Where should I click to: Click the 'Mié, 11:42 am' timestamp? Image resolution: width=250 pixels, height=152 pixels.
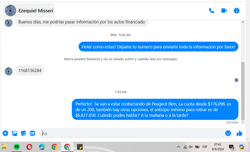coord(121,35)
